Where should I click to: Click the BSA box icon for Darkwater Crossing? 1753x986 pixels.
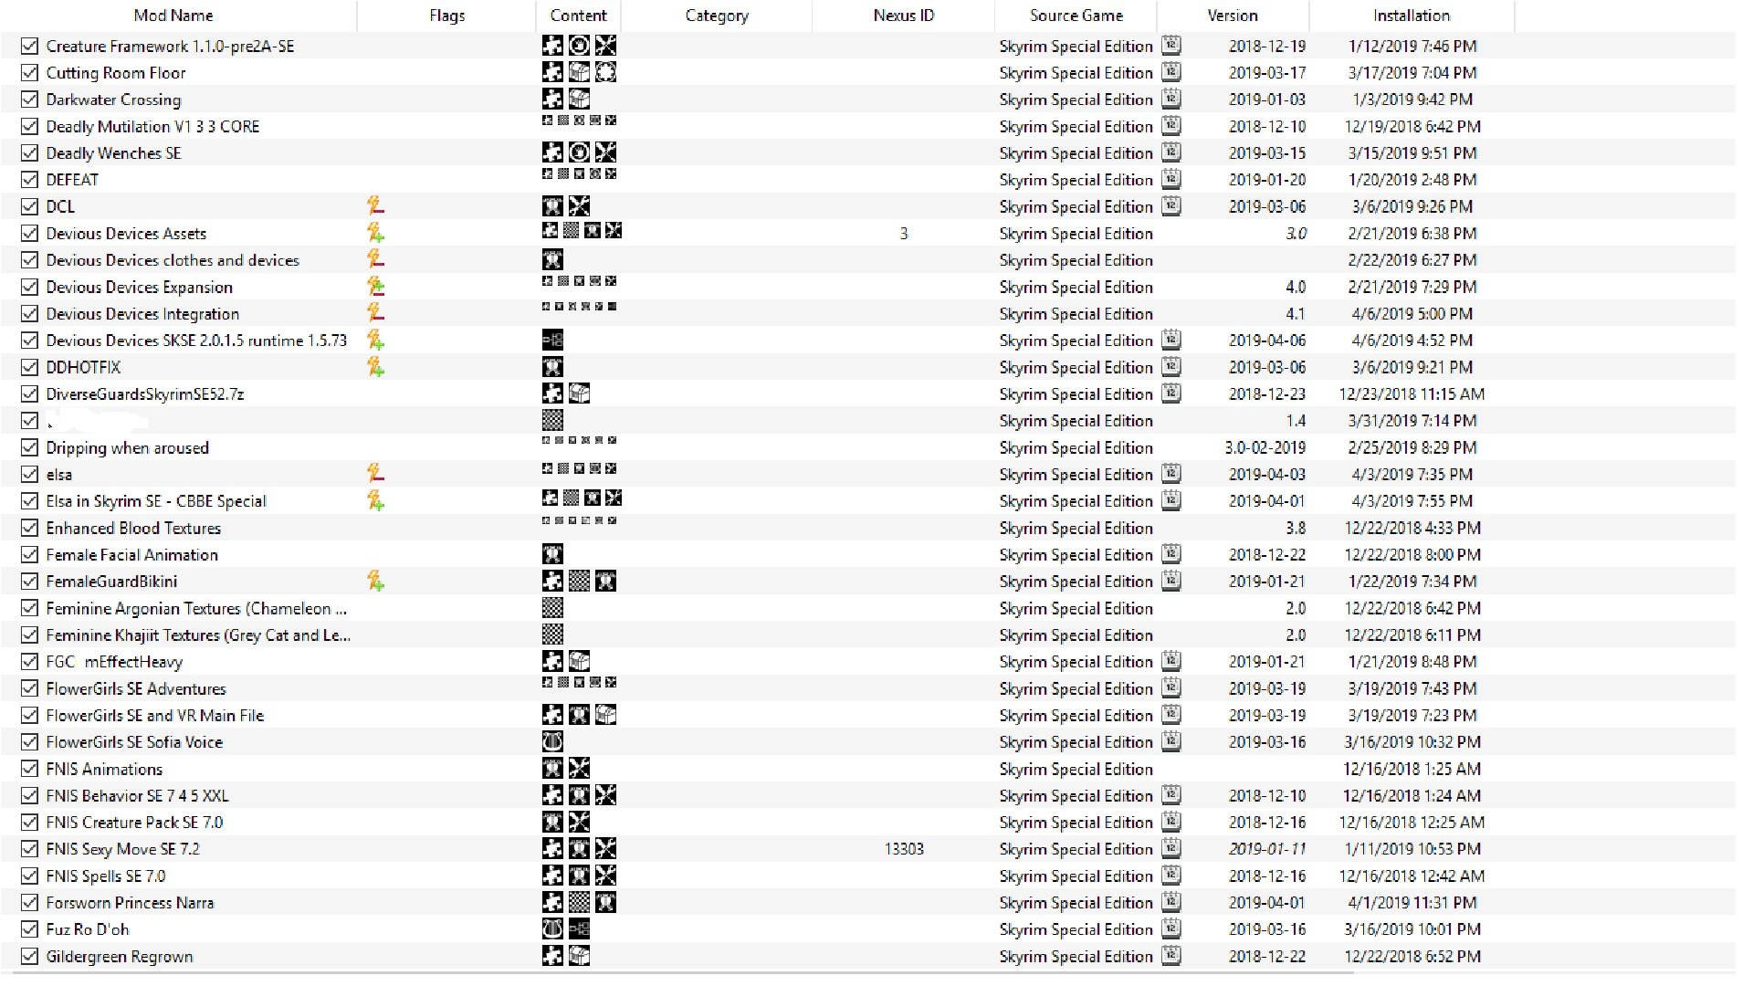579,100
